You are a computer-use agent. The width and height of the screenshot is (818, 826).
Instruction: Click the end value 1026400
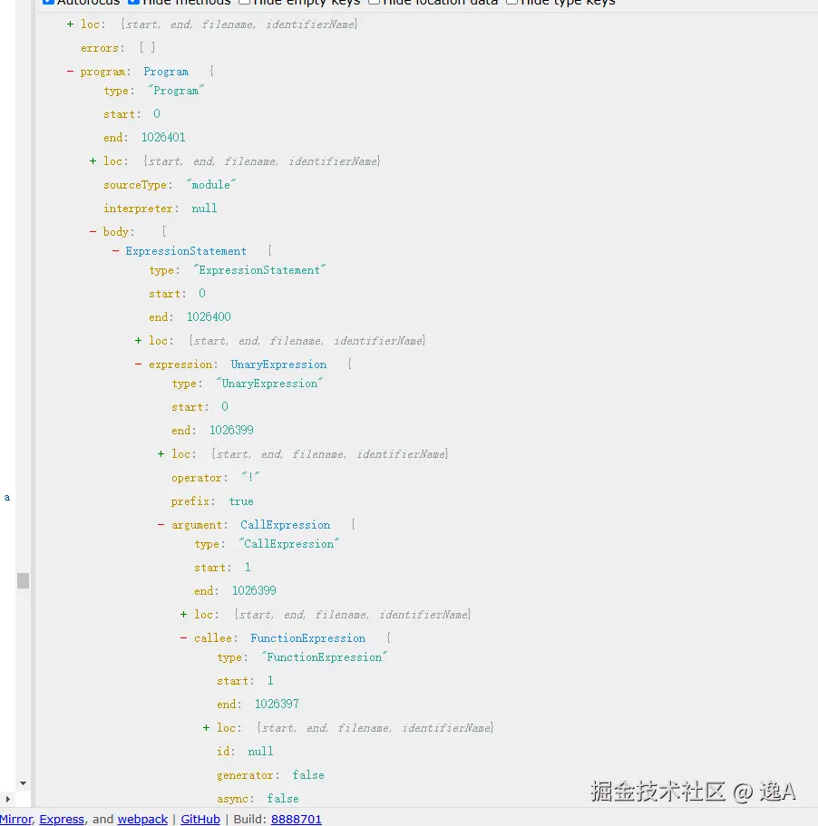tap(209, 317)
